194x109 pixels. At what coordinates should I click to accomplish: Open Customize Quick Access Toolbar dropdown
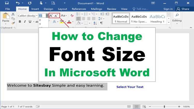click(65, 3)
